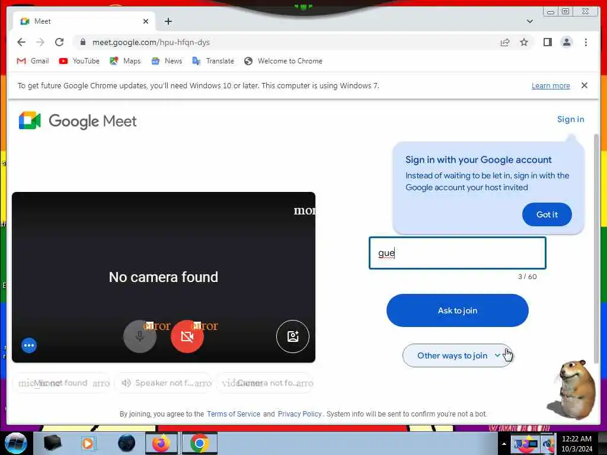This screenshot has height=455, width=607.
Task: Dismiss tooltip with Got it button
Action: [547, 214]
